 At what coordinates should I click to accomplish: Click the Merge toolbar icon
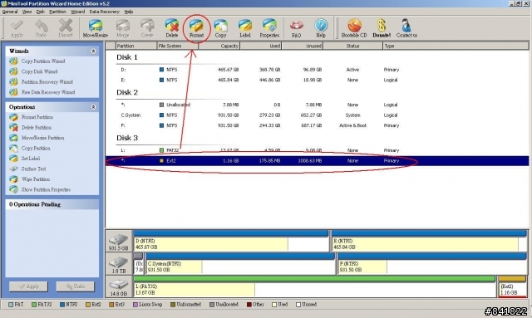coord(122,28)
